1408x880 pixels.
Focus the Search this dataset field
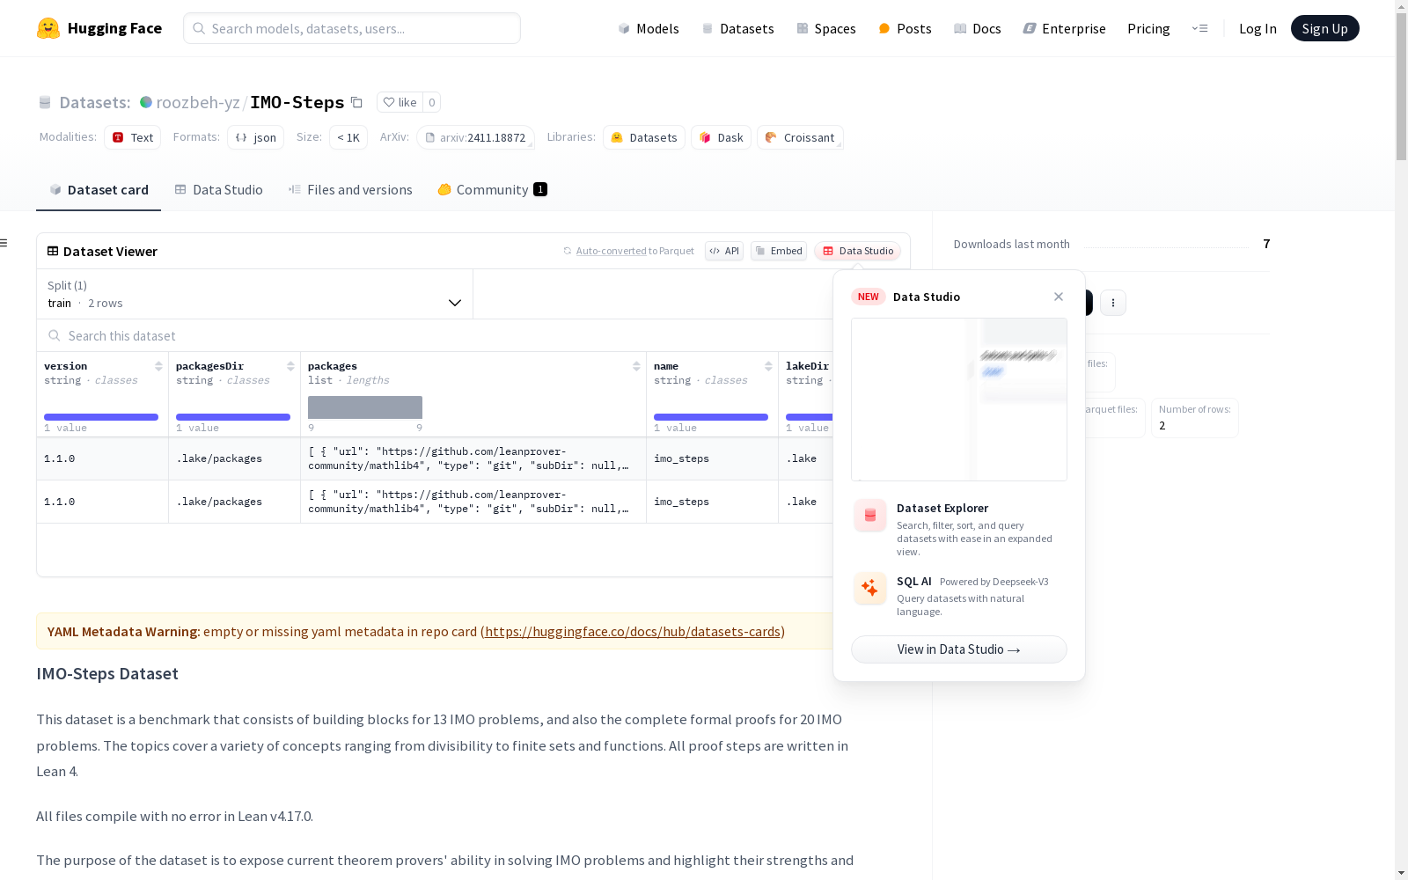pyautogui.click(x=435, y=335)
